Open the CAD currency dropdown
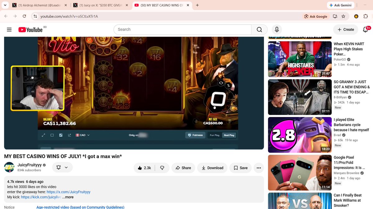 (83, 135)
